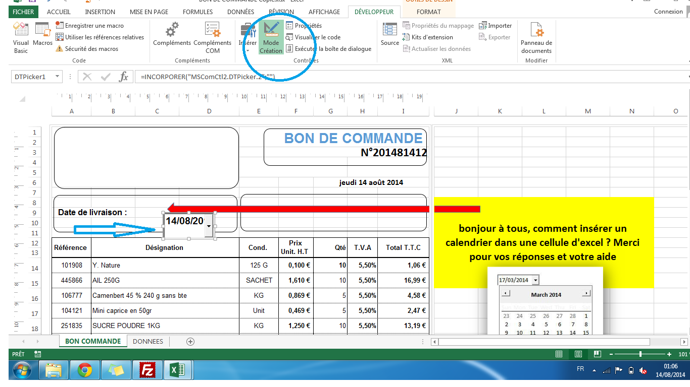Select the BON DE COMMANDE sheet tab
Viewport: 690px width, 387px height.
(93, 341)
